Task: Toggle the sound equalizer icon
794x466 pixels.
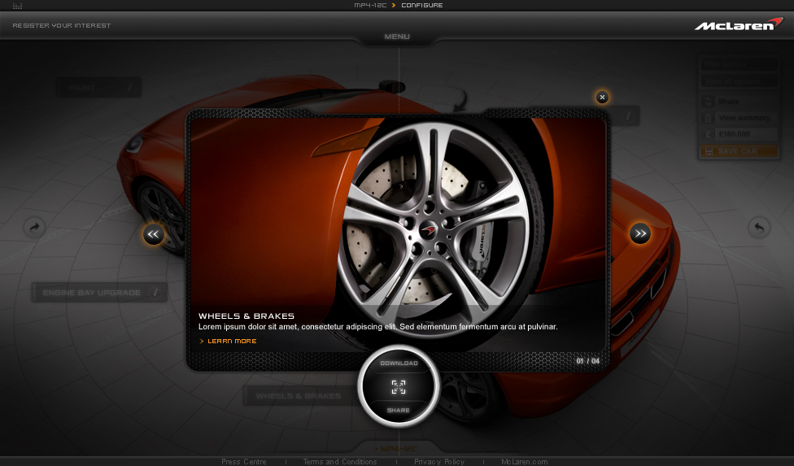Action: tap(17, 6)
